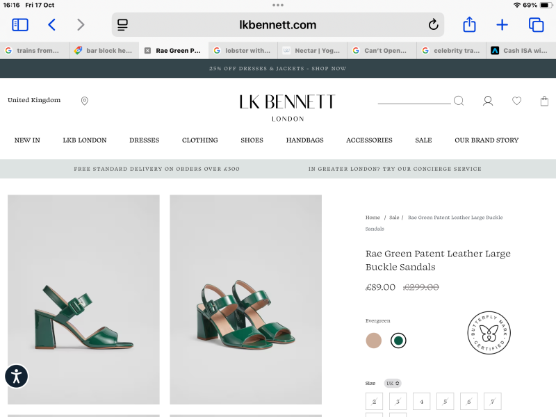The height and width of the screenshot is (417, 556).
Task: Open the NEW IN menu
Action: (x=27, y=140)
